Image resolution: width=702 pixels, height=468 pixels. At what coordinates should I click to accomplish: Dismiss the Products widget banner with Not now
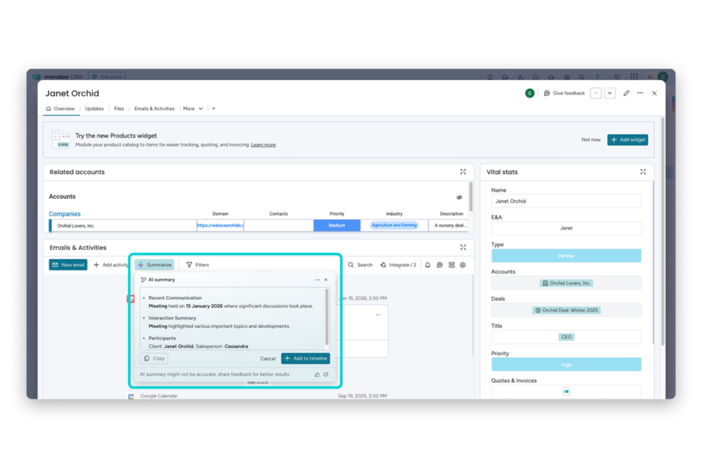pyautogui.click(x=590, y=140)
